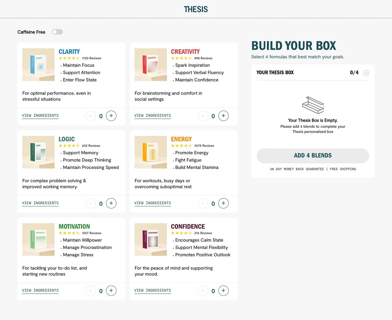Click the CREATIVITY product title

pyautogui.click(x=185, y=52)
